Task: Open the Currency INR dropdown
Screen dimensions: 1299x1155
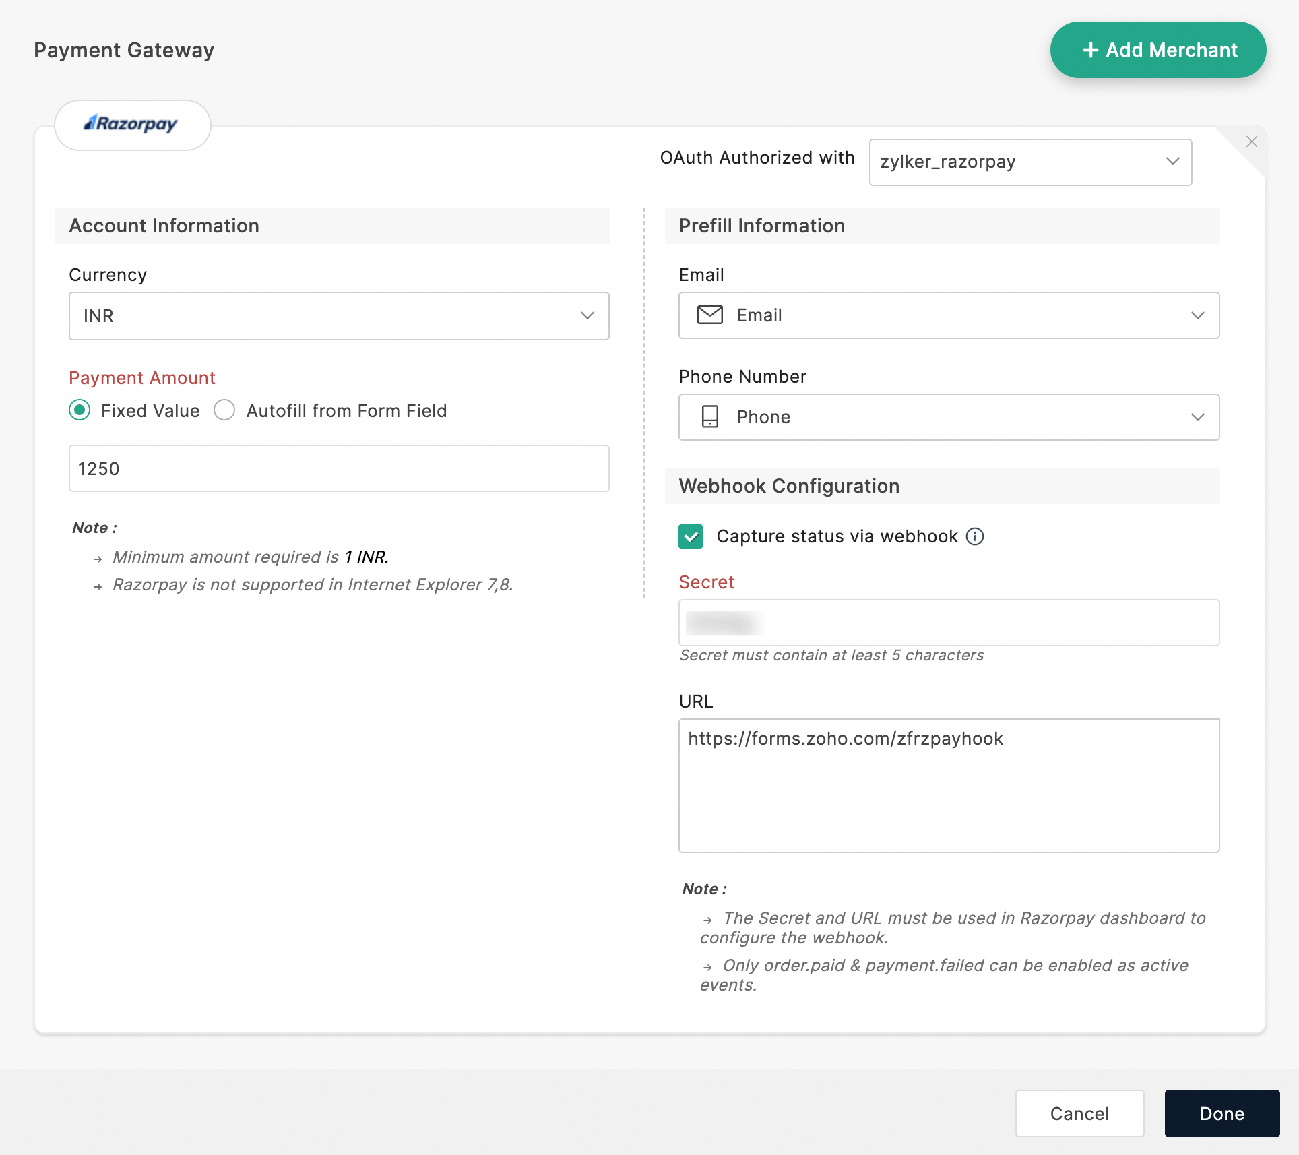Action: tap(339, 315)
